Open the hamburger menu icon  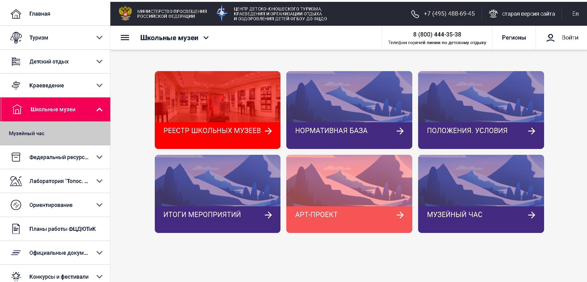(125, 38)
